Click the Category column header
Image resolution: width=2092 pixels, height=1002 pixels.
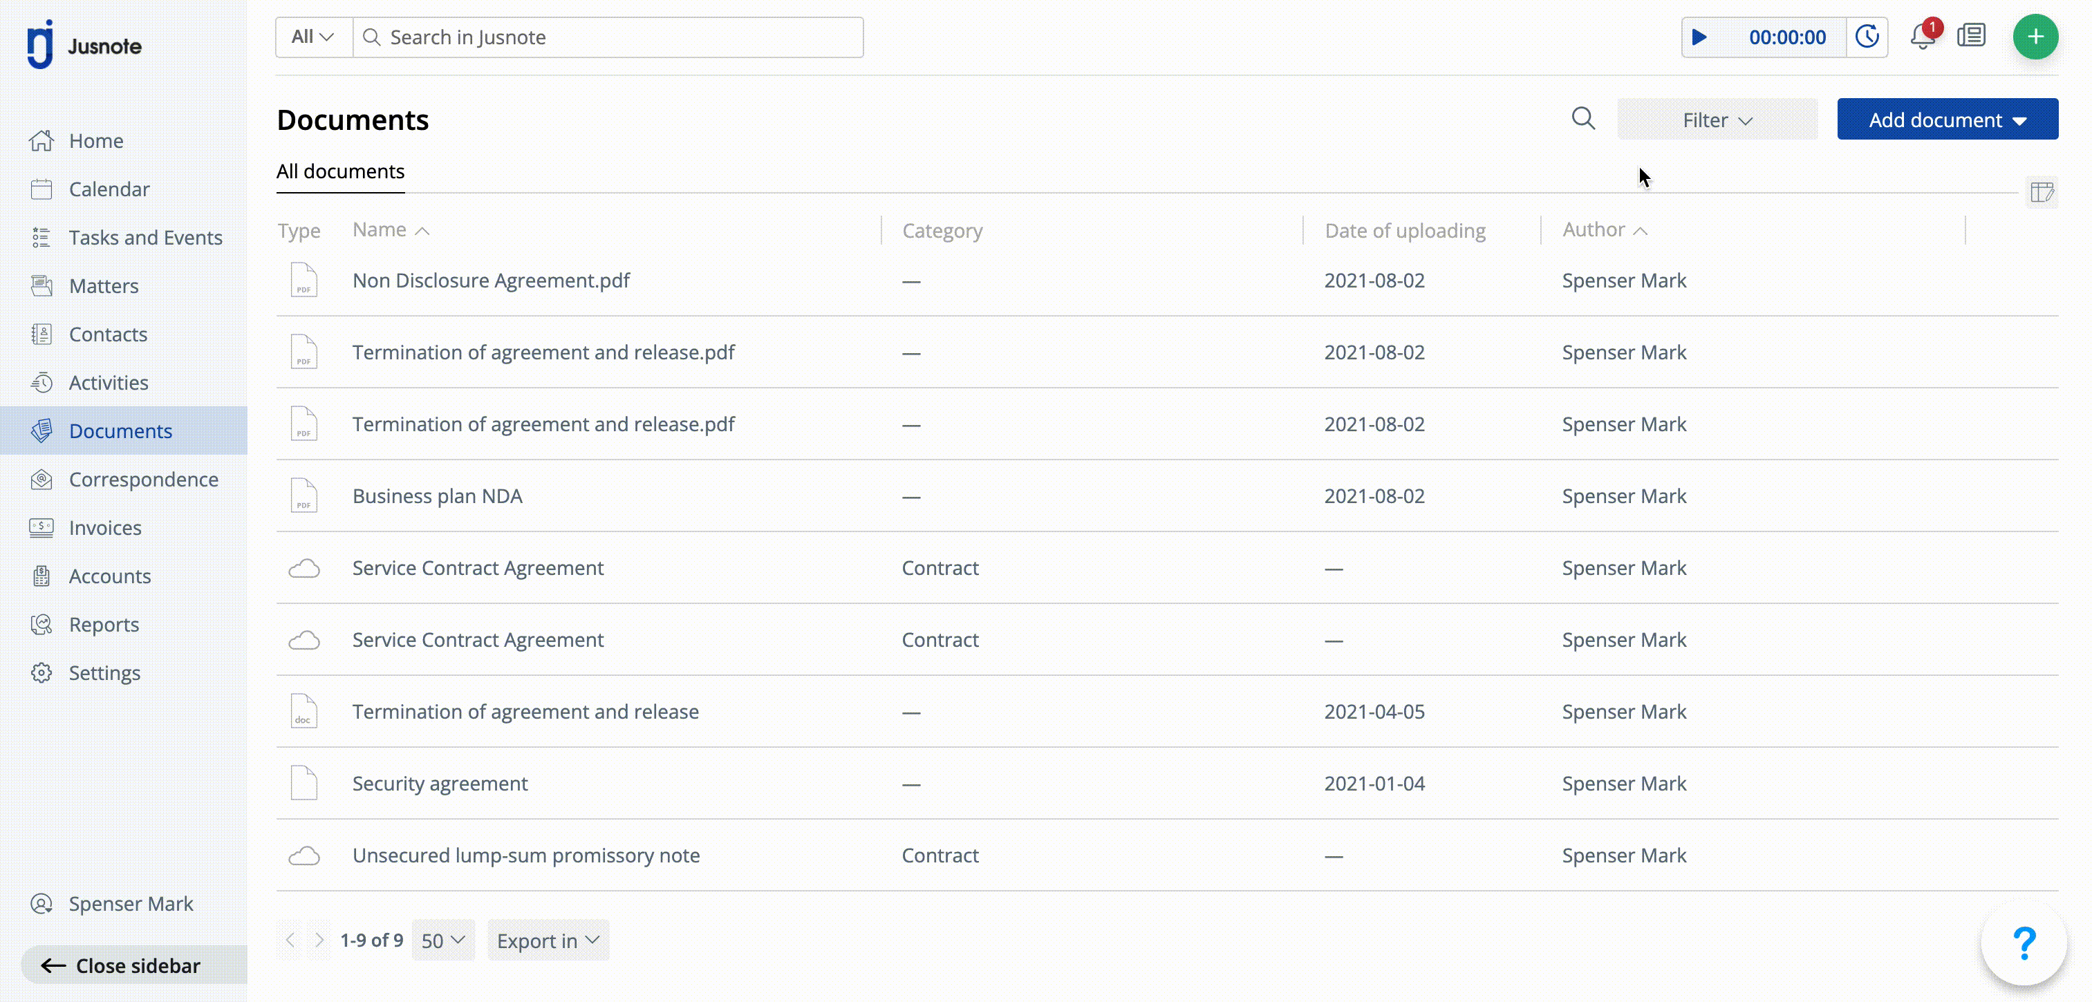click(942, 231)
